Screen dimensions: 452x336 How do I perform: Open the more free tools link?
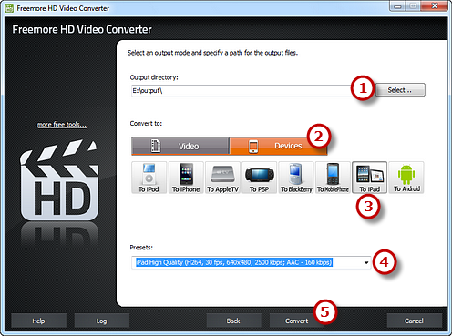62,125
